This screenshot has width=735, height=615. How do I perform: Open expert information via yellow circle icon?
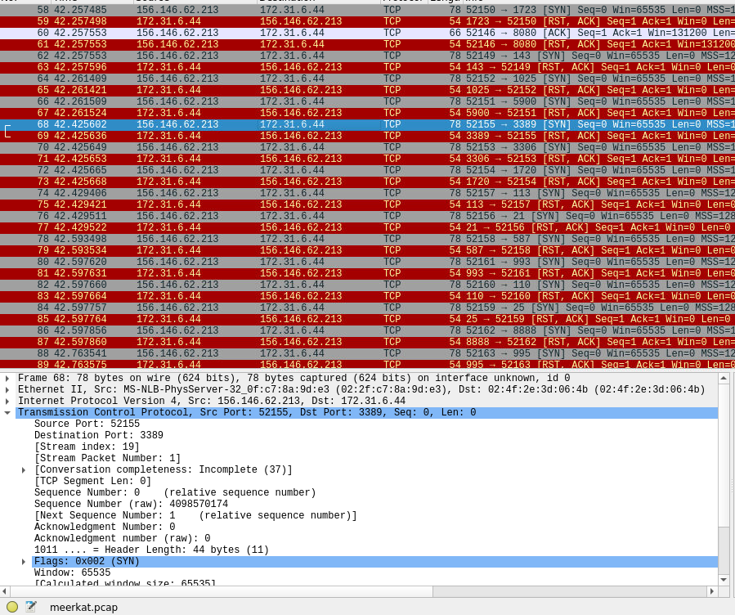coord(12,607)
